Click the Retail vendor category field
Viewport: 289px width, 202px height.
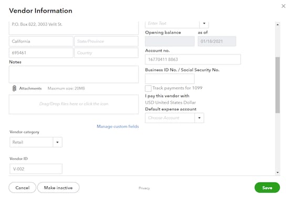click(x=32, y=142)
